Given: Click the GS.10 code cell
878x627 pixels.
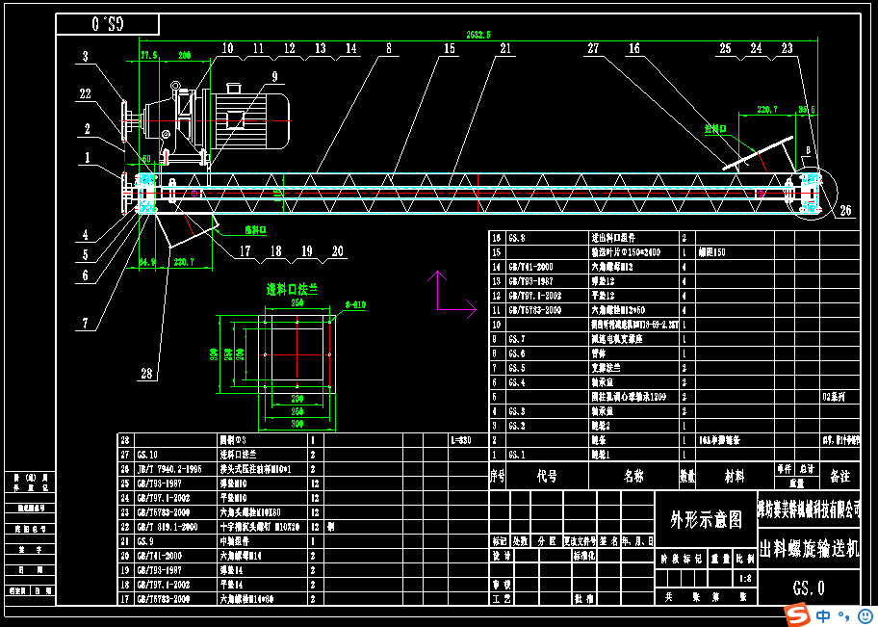Looking at the screenshot, I should (x=145, y=455).
